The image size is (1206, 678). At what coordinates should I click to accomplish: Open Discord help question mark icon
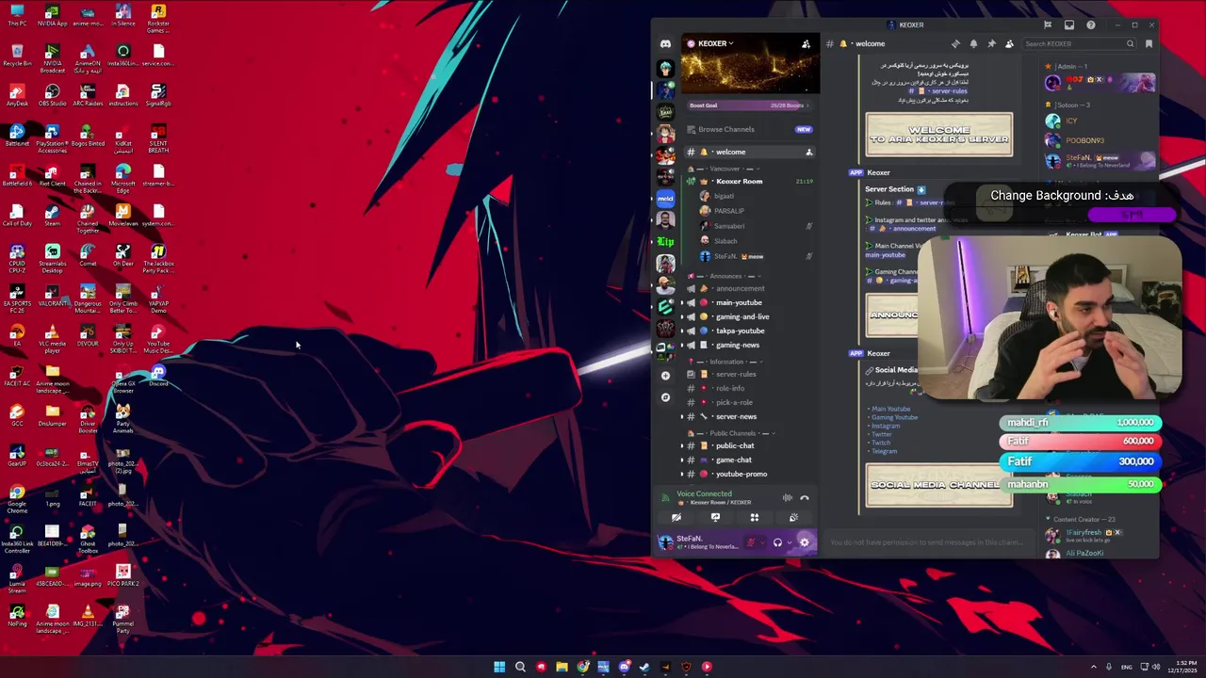tap(1090, 24)
